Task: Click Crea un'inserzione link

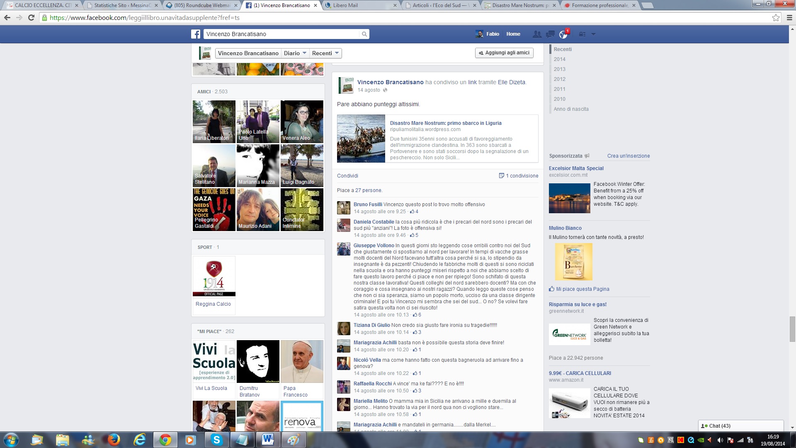Action: pos(629,156)
